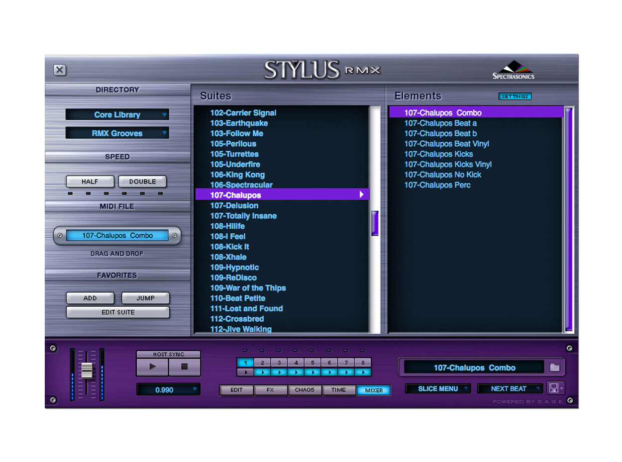Close Stylus RMX with the X button

pos(60,70)
